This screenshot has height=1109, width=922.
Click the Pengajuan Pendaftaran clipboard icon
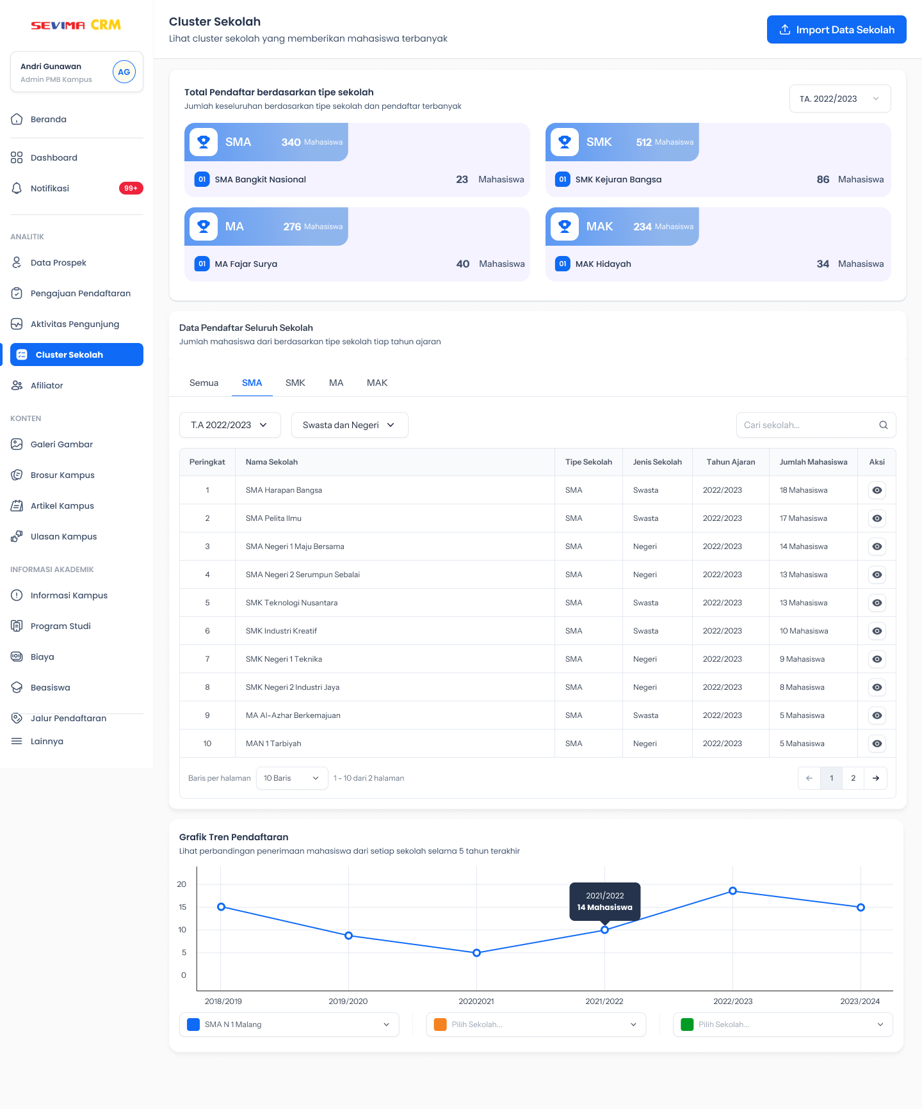17,293
